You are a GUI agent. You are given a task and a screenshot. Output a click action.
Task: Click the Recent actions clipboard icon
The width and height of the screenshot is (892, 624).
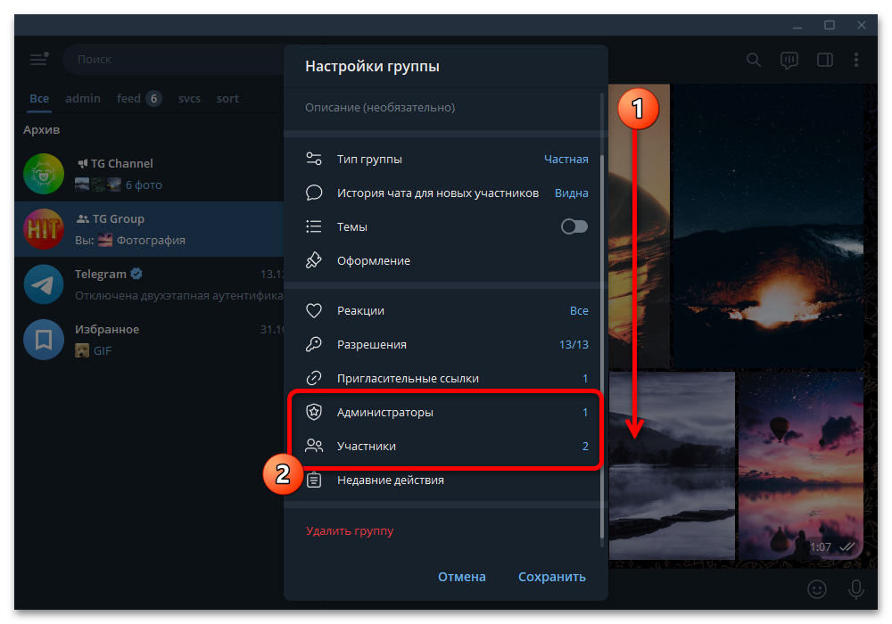[313, 480]
